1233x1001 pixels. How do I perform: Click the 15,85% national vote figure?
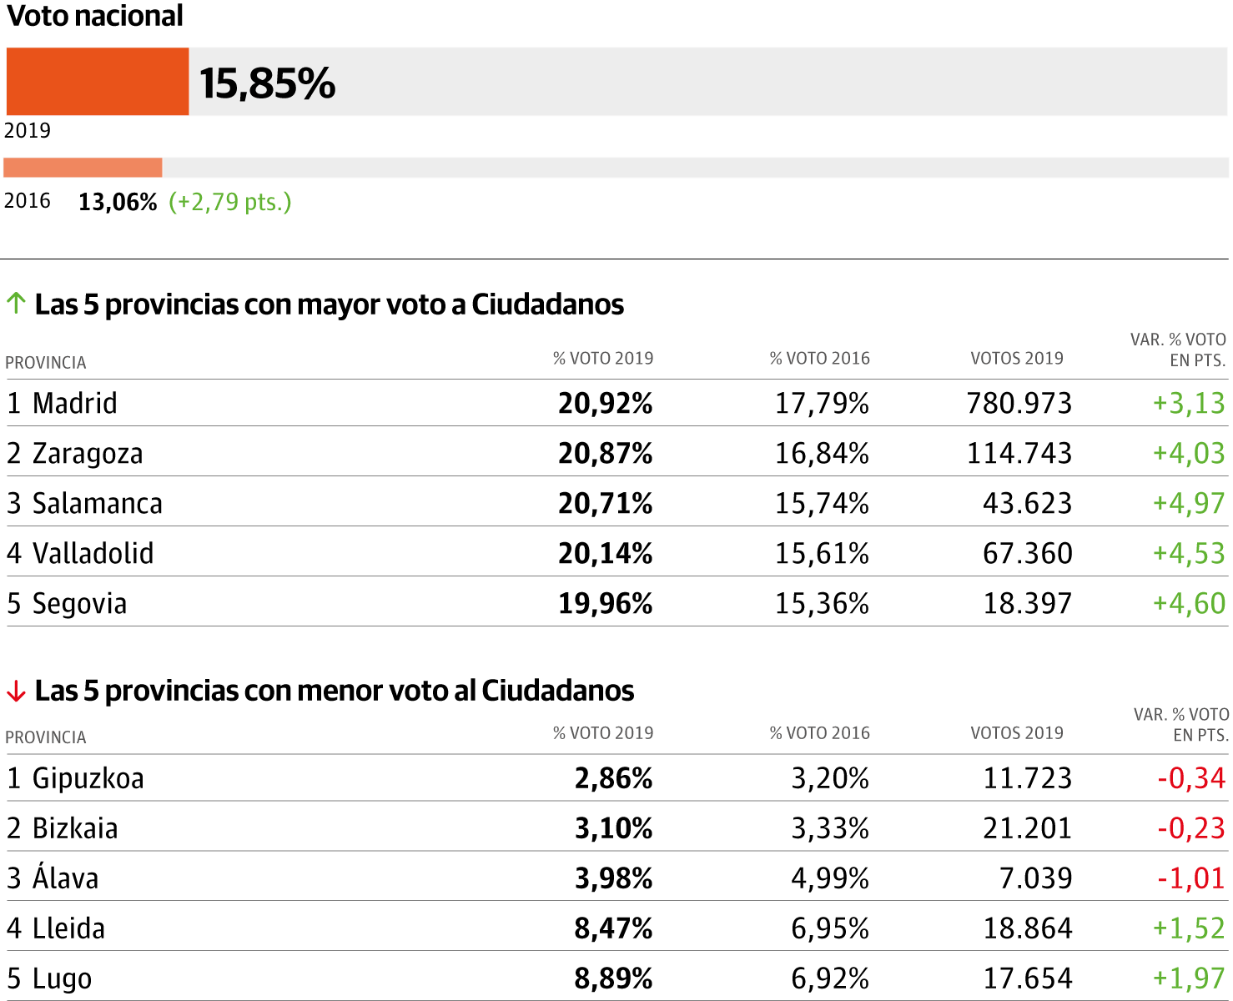point(267,83)
